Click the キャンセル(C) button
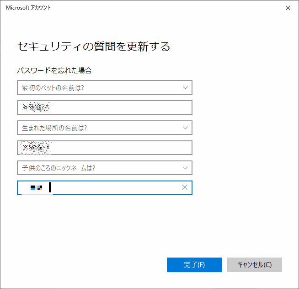Screen dimensions: 299x289 click(x=254, y=265)
